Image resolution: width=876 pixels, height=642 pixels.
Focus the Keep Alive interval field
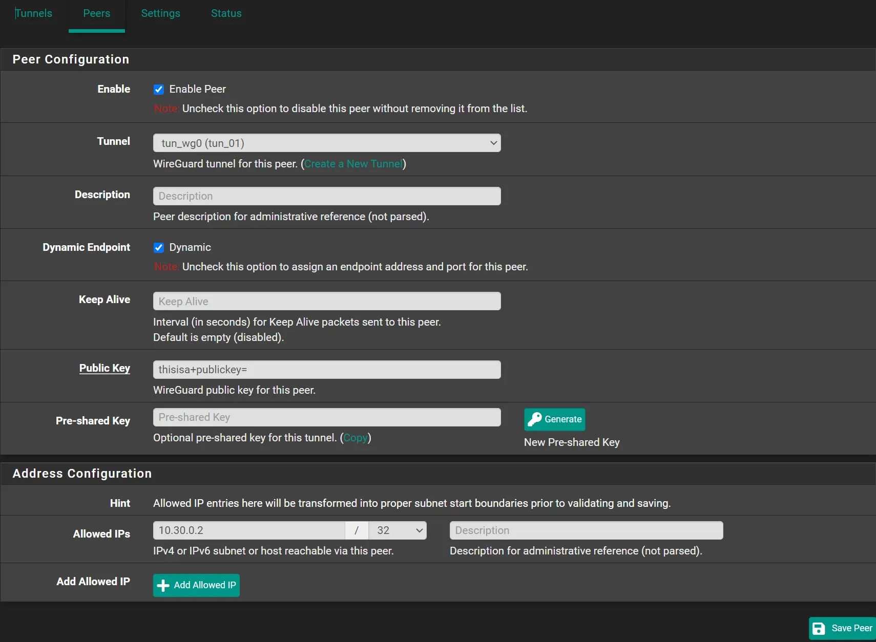click(326, 301)
